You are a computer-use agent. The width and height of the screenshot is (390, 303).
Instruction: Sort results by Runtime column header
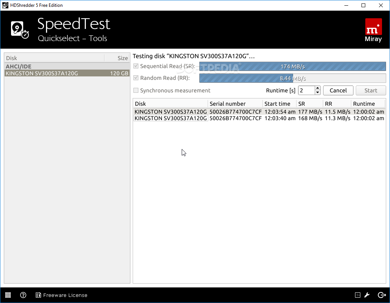click(x=368, y=104)
